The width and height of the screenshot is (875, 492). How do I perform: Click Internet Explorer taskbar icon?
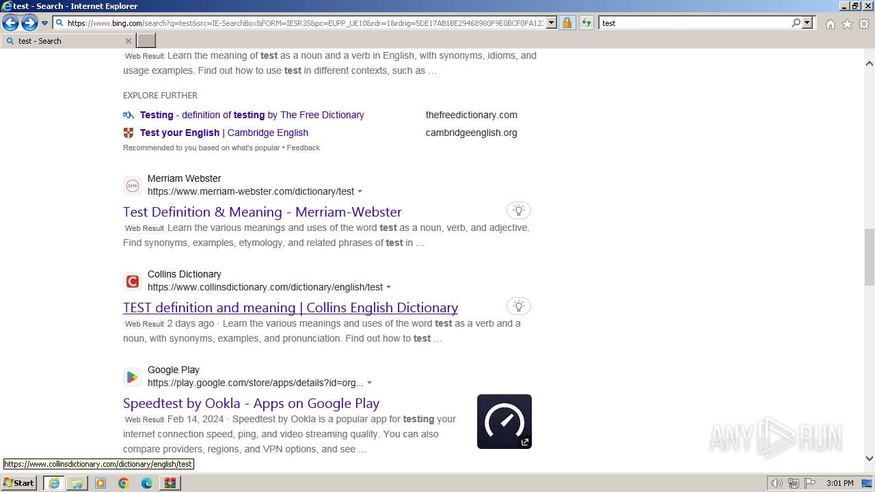point(54,483)
